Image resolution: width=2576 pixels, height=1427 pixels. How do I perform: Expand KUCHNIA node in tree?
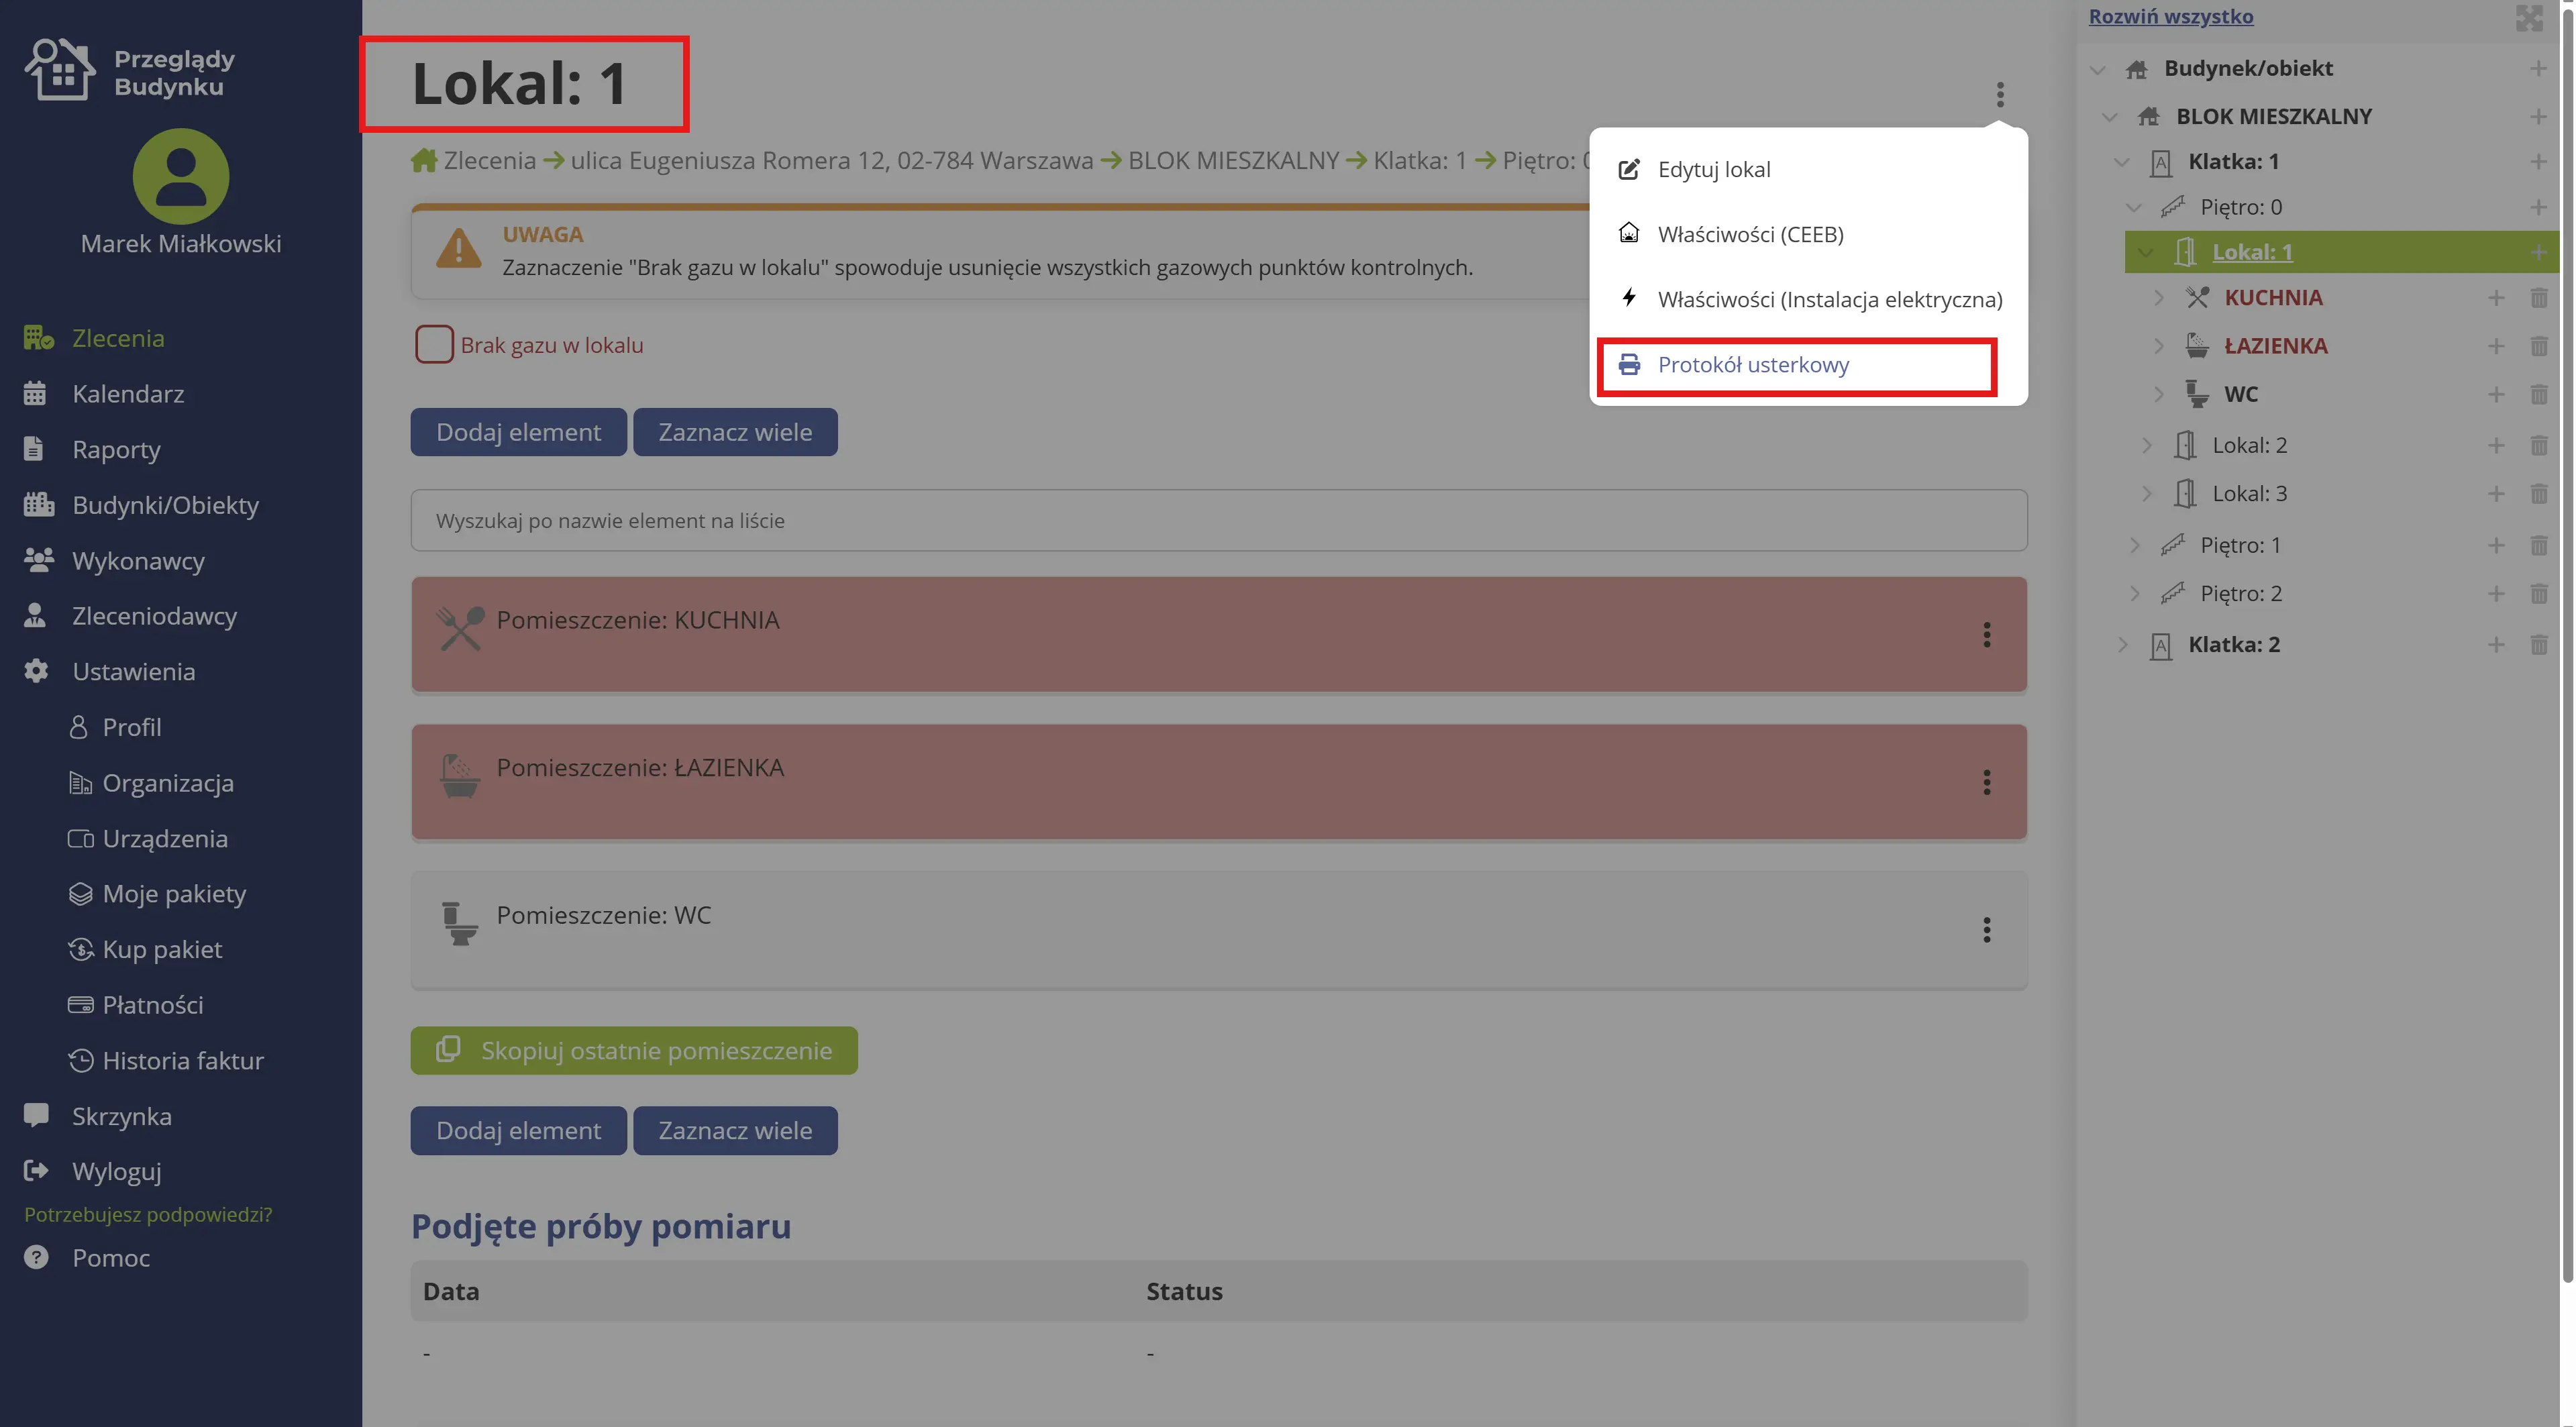click(x=2158, y=298)
